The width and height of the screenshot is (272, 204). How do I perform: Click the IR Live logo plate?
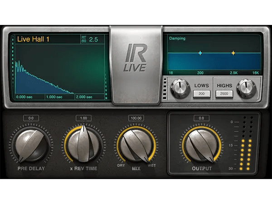[136, 65]
